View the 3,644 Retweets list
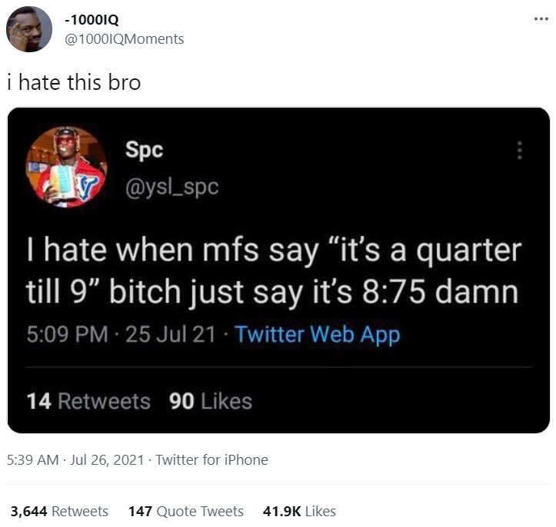The height and width of the screenshot is (527, 556). pos(59,512)
